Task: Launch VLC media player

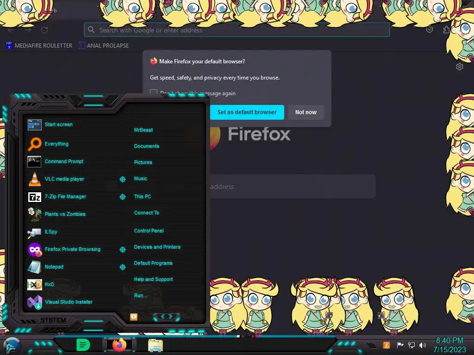Action: [x=64, y=179]
